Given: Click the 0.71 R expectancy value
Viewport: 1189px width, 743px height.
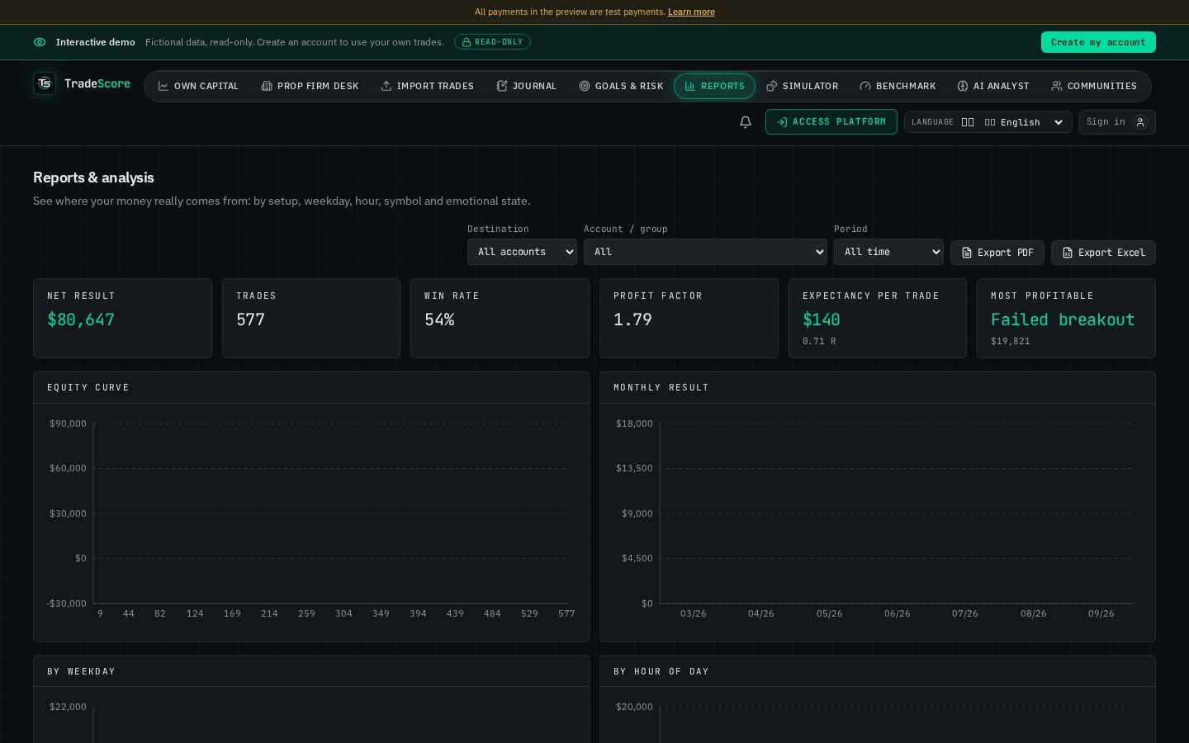Looking at the screenshot, I should (x=819, y=341).
